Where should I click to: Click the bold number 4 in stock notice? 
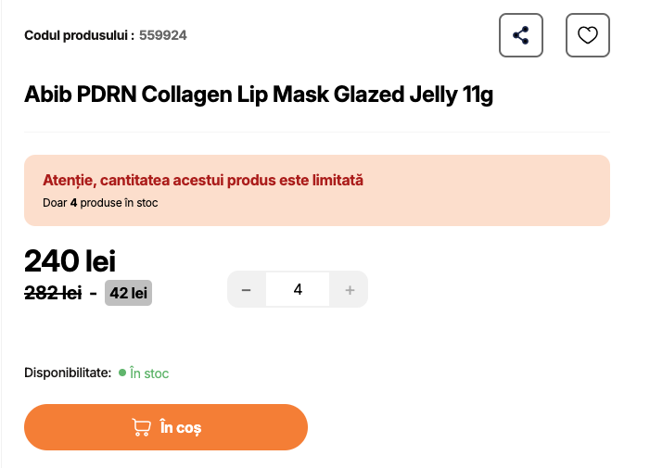coord(73,202)
